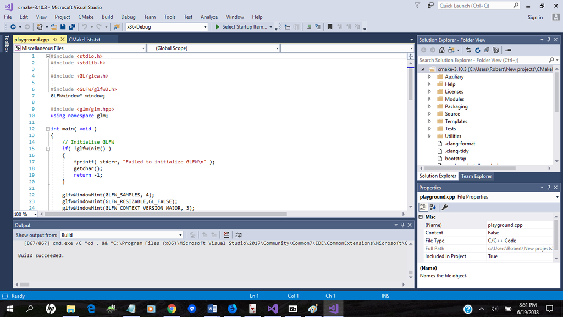Open the Build menu
Viewport: 563px width, 317px height.
[x=107, y=17]
